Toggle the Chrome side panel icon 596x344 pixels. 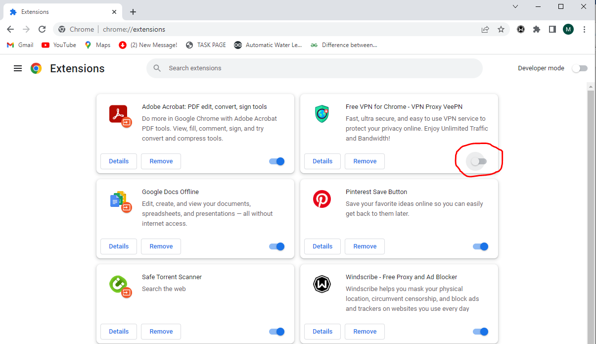point(552,29)
